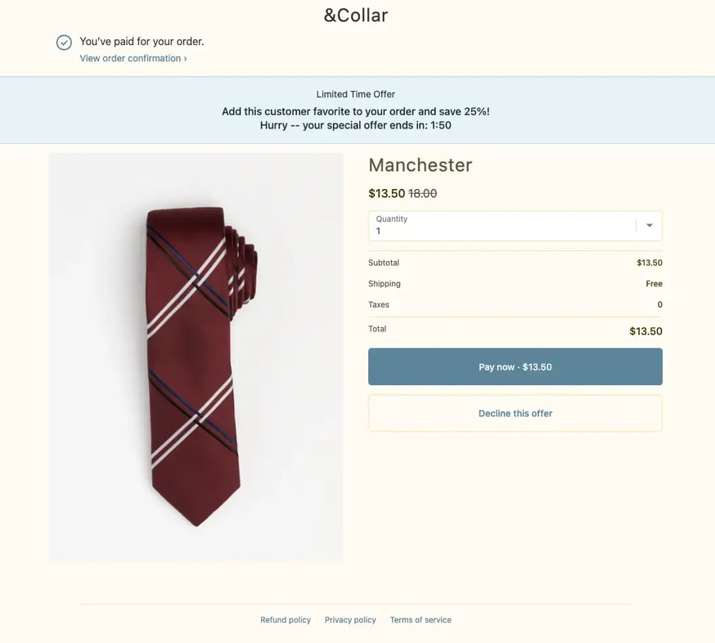Click the circled checkmark payment confirmation icon
The height and width of the screenshot is (643, 715).
[64, 42]
